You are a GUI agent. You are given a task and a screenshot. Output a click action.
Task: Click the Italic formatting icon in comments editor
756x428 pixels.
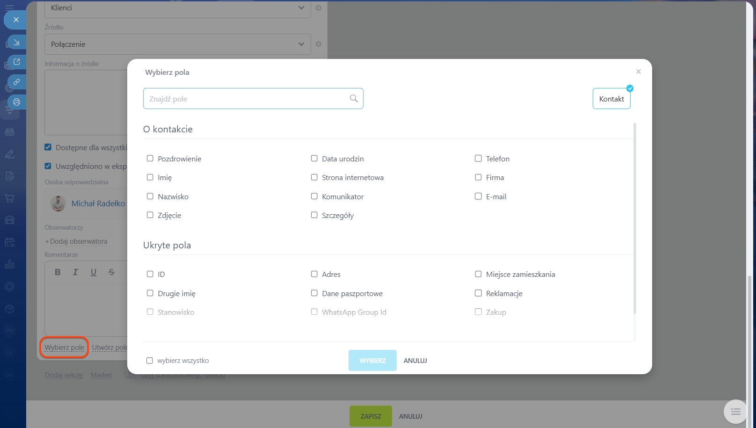(75, 272)
